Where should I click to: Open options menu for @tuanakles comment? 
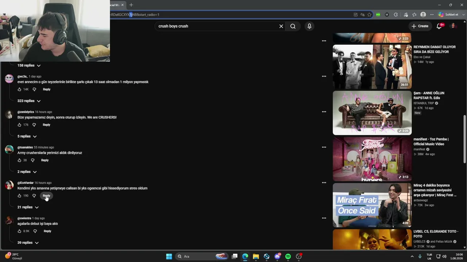coord(324,147)
